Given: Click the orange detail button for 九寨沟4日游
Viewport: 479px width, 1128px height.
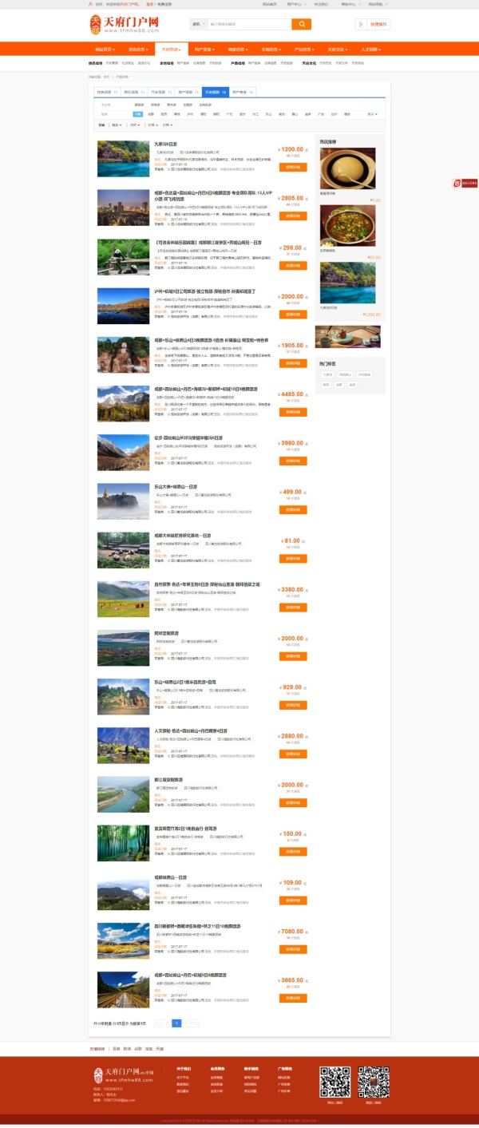Looking at the screenshot, I should pyautogui.click(x=293, y=168).
